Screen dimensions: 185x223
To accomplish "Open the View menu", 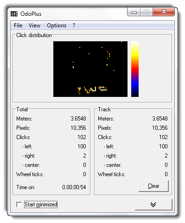I will click(34, 25).
